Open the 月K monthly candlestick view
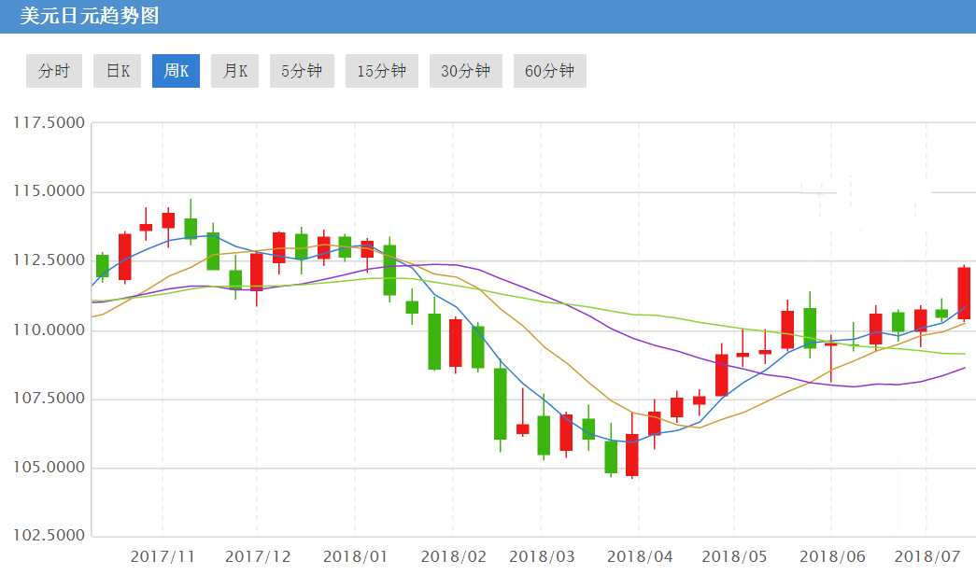Image resolution: width=976 pixels, height=575 pixels. 234,71
